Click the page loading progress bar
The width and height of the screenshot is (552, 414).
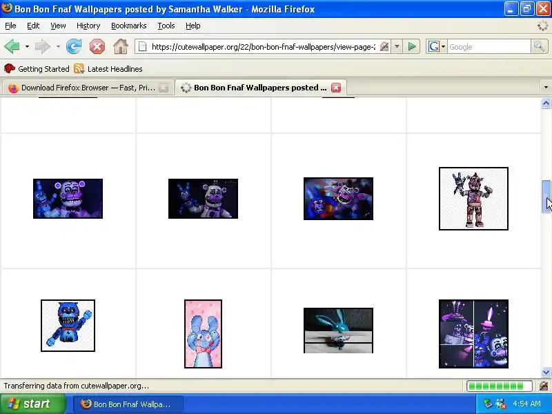click(x=499, y=386)
